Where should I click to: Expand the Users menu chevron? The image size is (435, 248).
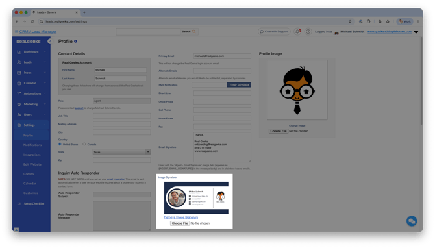45,114
